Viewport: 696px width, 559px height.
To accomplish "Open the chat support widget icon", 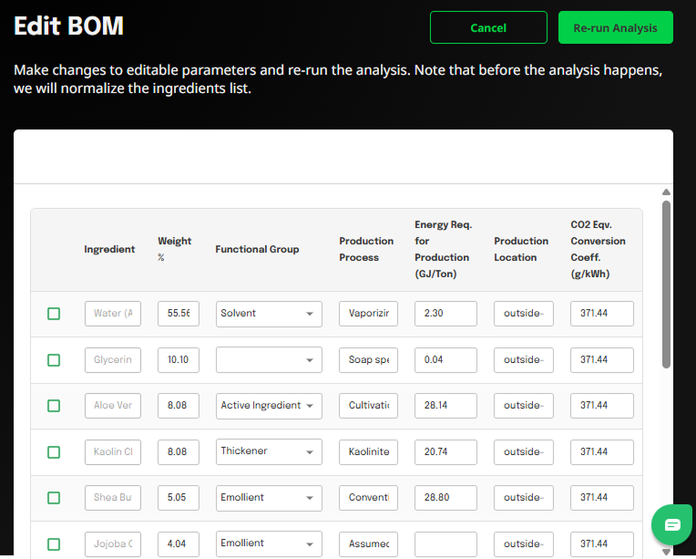I will click(x=671, y=524).
